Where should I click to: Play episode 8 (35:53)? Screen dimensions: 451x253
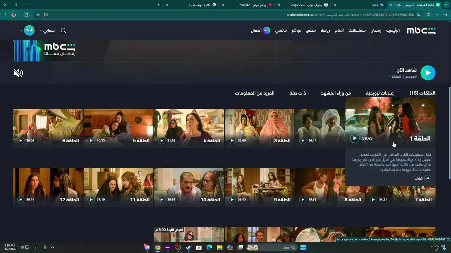(303, 200)
